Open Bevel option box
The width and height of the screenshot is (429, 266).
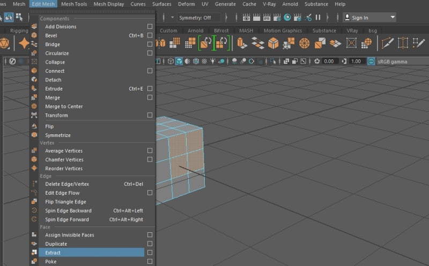click(x=150, y=35)
